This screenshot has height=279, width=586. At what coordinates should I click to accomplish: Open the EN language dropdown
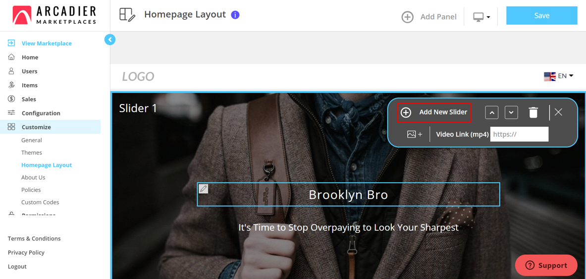pyautogui.click(x=566, y=76)
